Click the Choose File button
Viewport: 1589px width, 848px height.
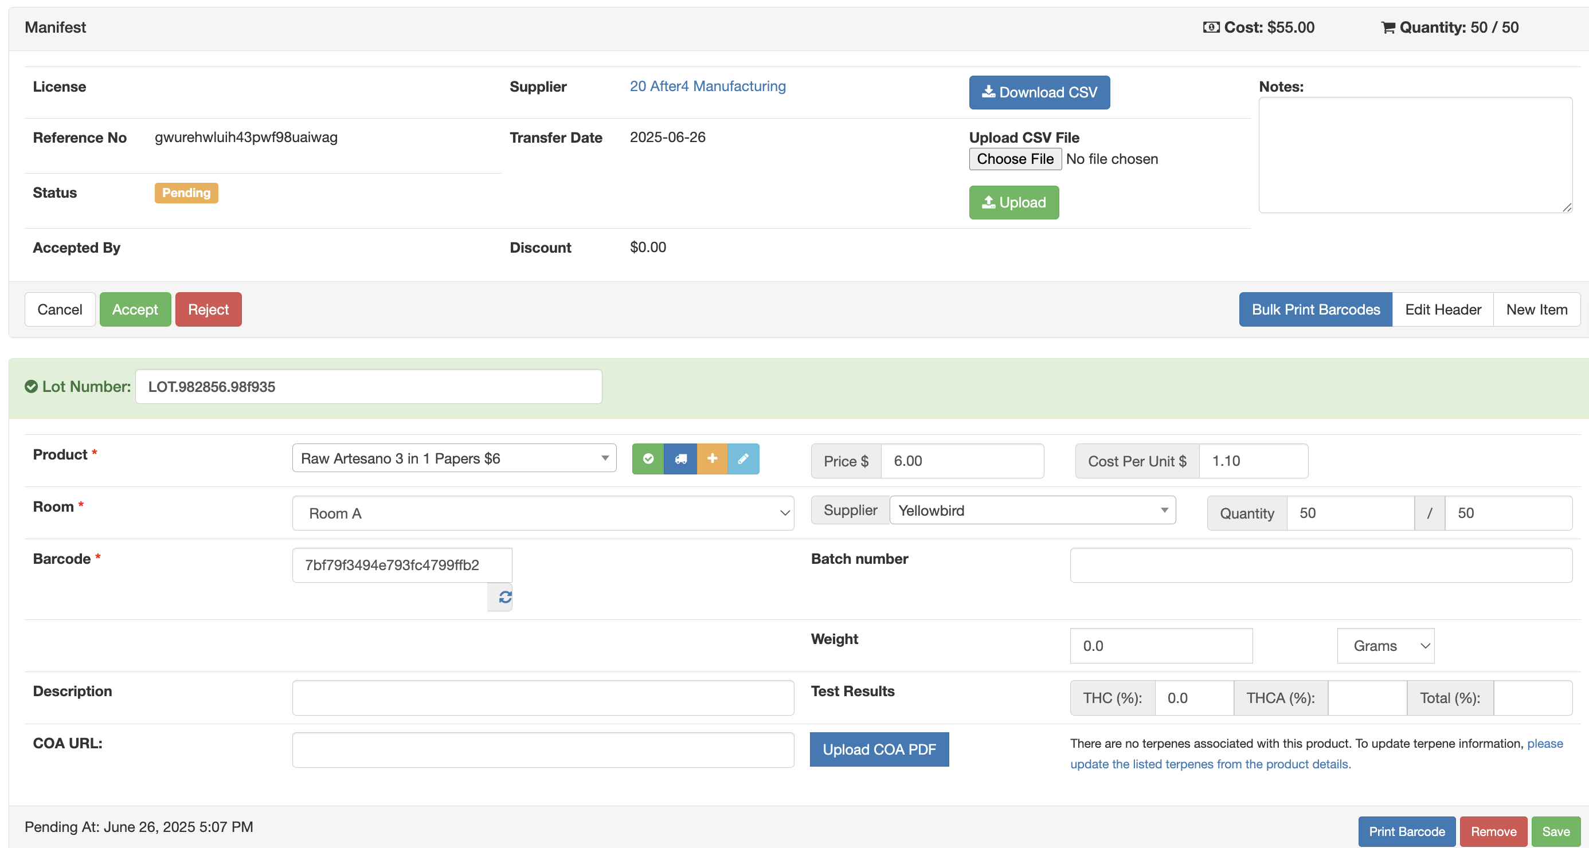(x=1015, y=159)
